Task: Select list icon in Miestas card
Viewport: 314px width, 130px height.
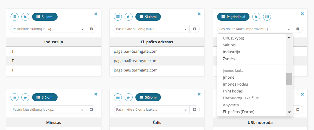Action: coord(14,97)
